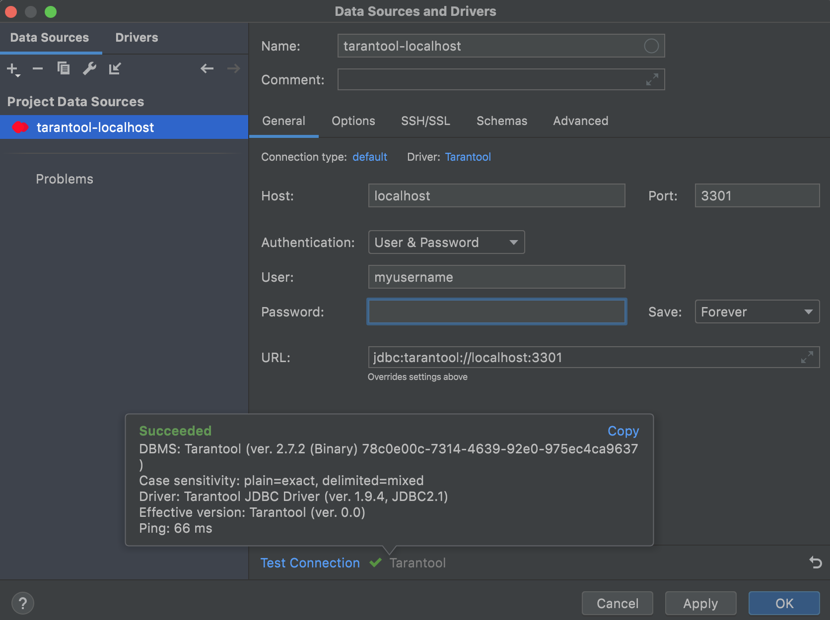Confirm with the OK button
This screenshot has width=830, height=620.
pos(784,603)
